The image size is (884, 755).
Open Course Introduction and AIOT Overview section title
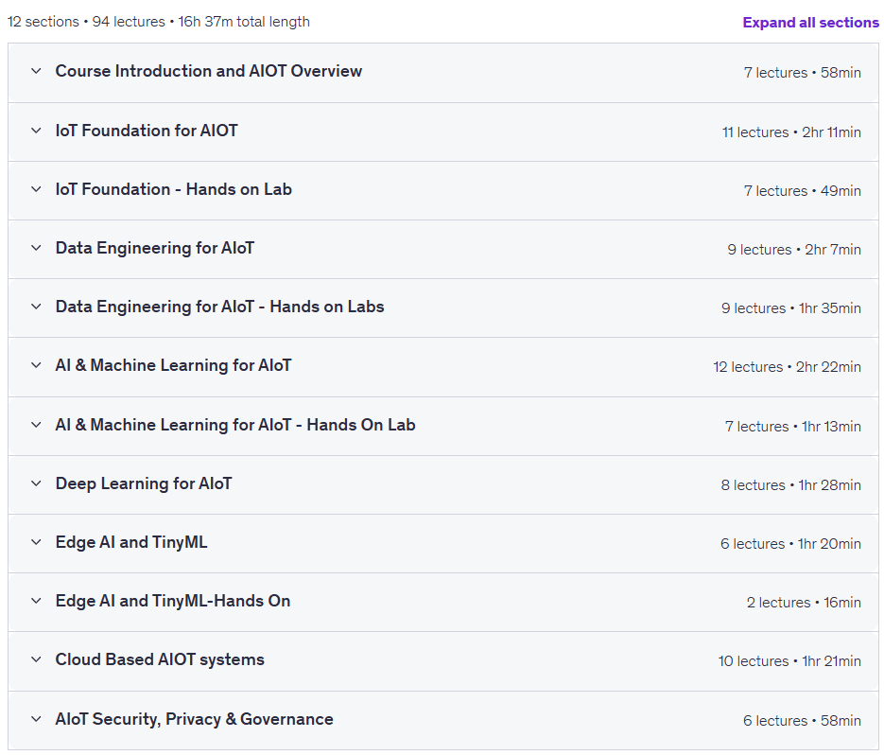pos(209,71)
